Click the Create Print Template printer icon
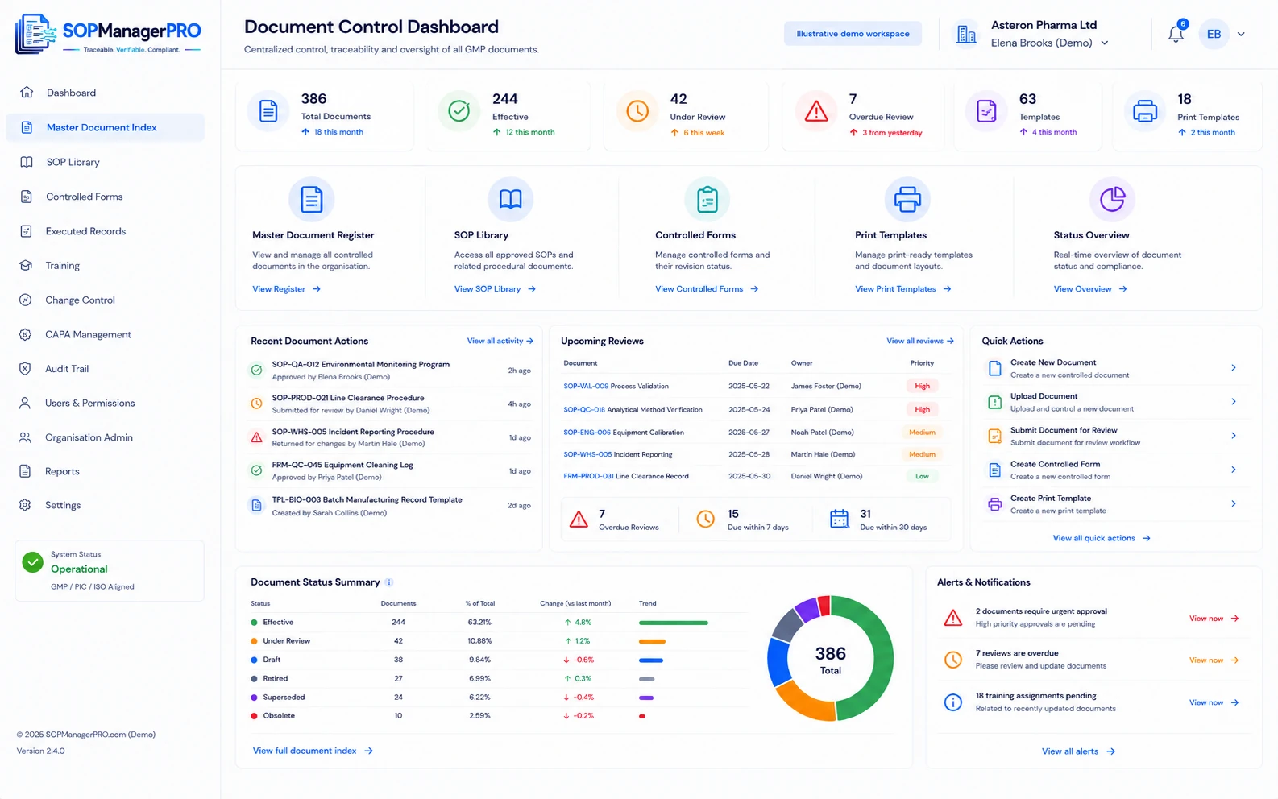Viewport: 1278px width, 799px height. click(x=995, y=504)
